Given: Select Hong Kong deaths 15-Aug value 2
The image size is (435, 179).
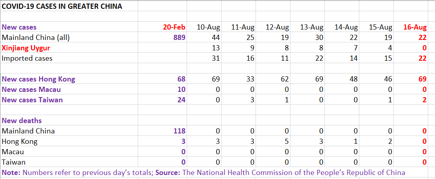Looking at the screenshot, I should tap(389, 141).
